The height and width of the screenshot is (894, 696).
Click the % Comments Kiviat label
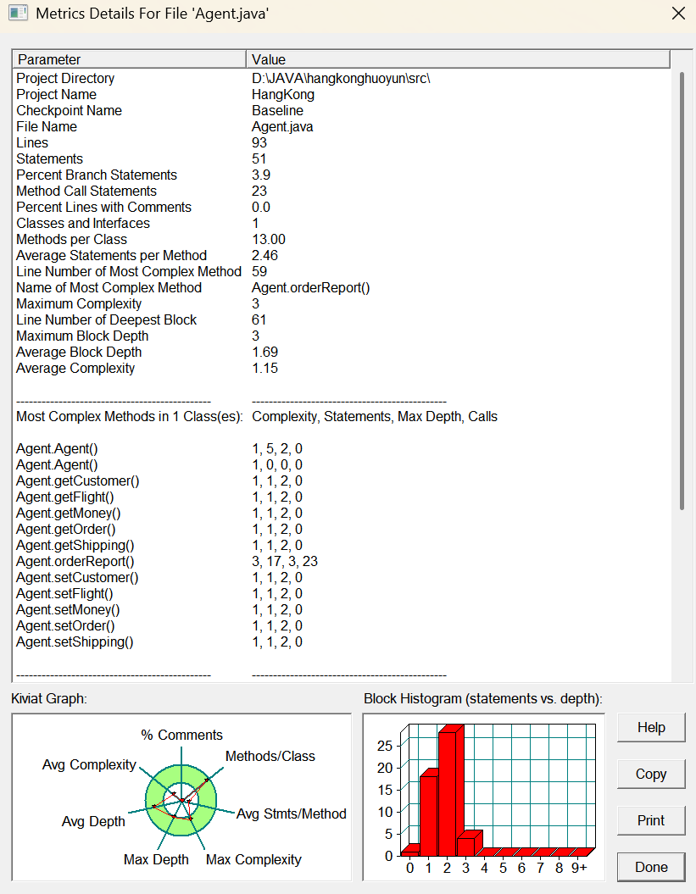click(x=181, y=736)
